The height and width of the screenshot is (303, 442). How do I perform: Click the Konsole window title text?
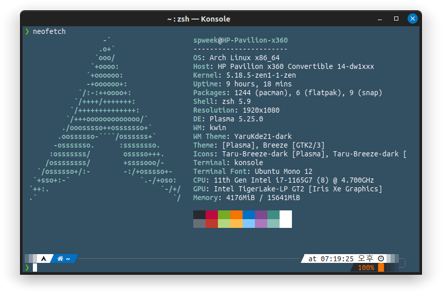click(199, 19)
